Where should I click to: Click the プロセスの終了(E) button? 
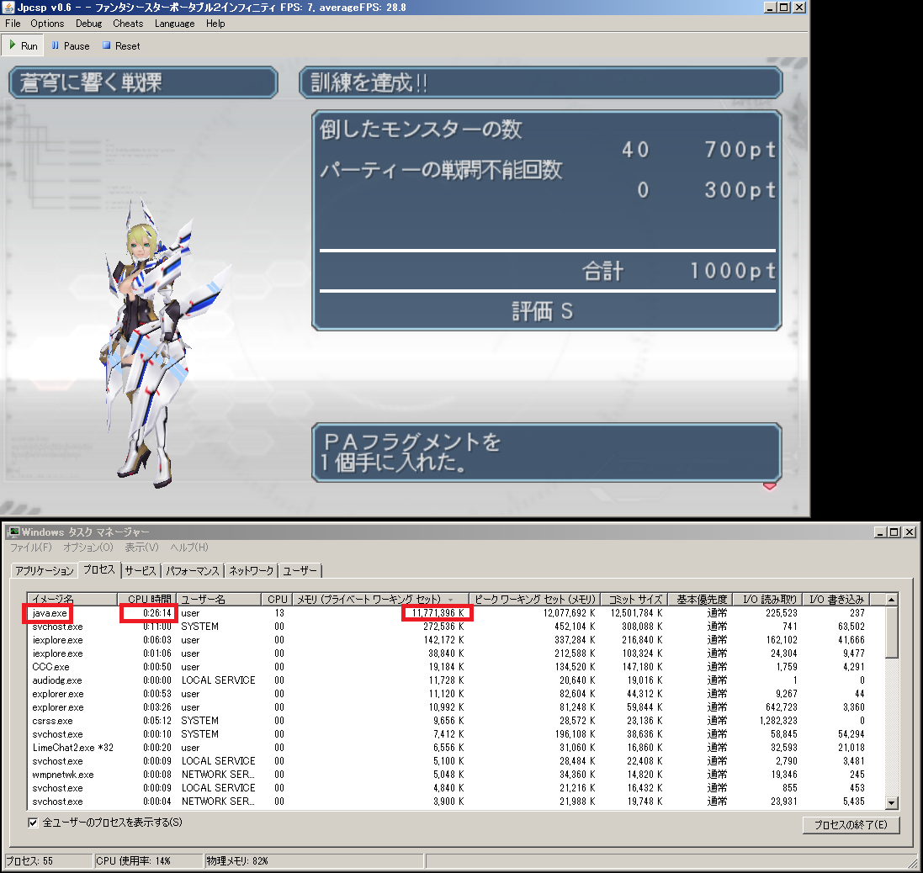[851, 824]
